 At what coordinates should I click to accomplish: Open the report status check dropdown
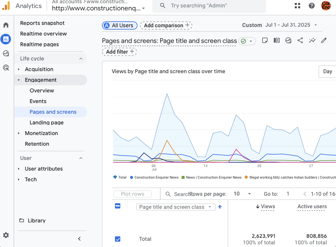247,41
